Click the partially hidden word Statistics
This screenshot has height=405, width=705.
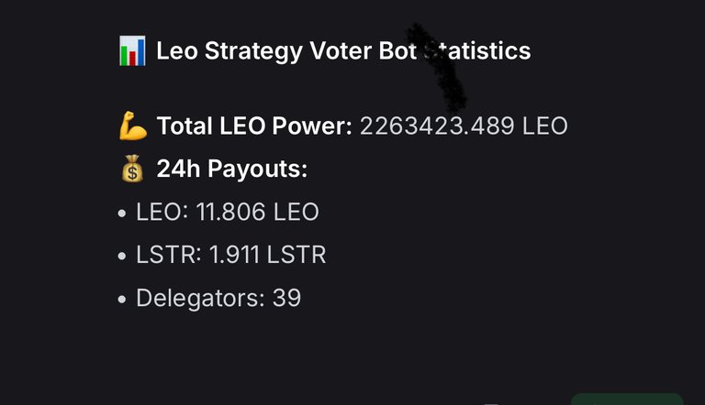click(477, 50)
